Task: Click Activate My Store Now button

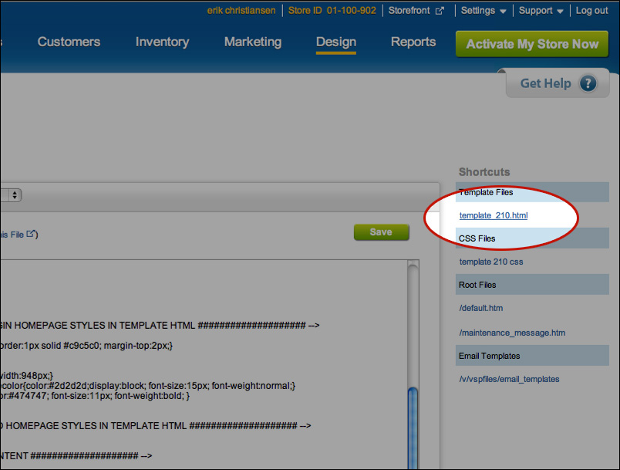Action: pyautogui.click(x=532, y=44)
